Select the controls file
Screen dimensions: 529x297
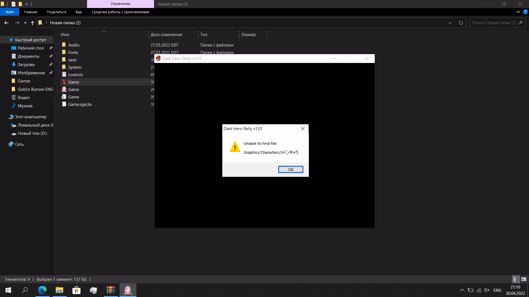75,75
